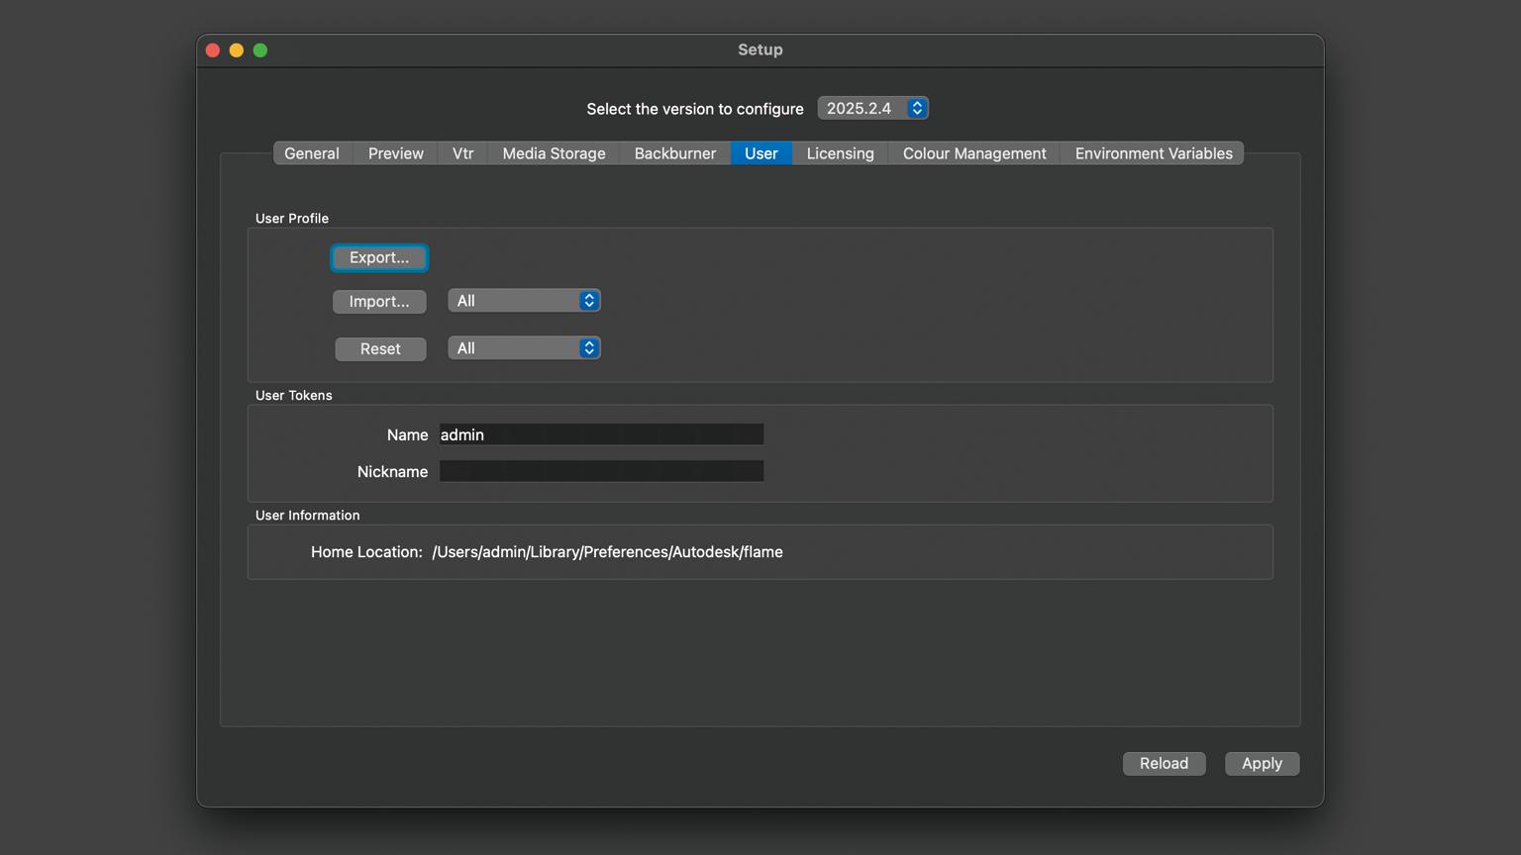The height and width of the screenshot is (855, 1521).
Task: Click the Reload button
Action: click(1164, 764)
